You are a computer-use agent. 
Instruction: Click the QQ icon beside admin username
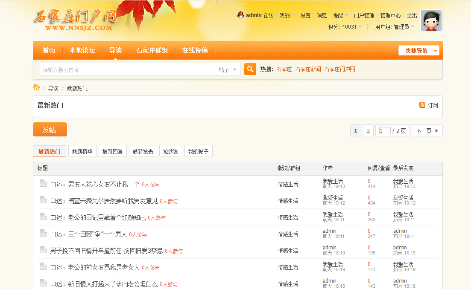(x=240, y=15)
